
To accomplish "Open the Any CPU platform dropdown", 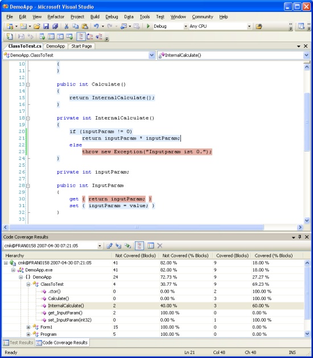I will [x=249, y=27].
